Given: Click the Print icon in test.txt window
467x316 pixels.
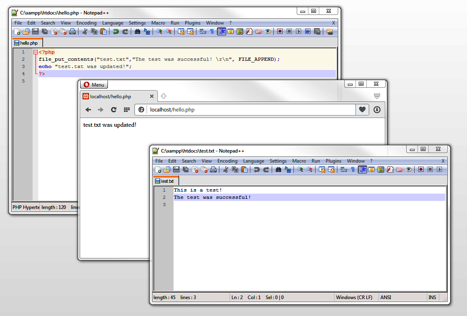Looking at the screenshot, I should (213, 169).
